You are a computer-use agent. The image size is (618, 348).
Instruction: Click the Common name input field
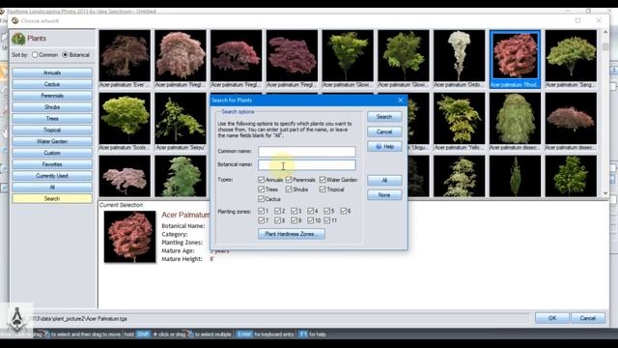click(x=307, y=152)
